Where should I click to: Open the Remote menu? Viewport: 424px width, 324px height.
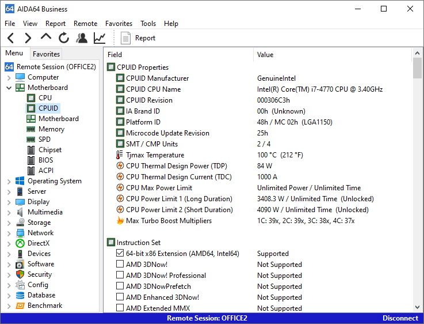pyautogui.click(x=86, y=24)
